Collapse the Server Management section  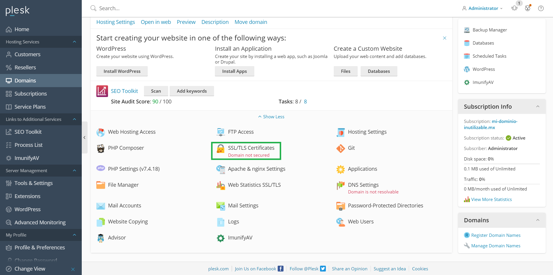click(74, 171)
